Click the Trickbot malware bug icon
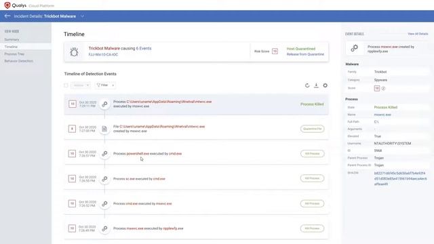Viewport: 434px width, 244px height. [x=74, y=52]
